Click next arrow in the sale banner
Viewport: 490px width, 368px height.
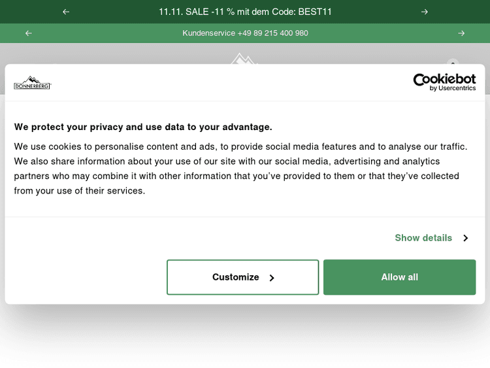(x=425, y=12)
